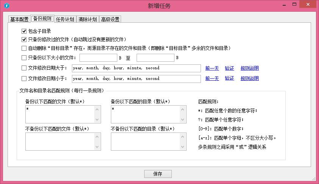Click scroll up arrow in 备份以下匹配的目录 box
Viewport: 319px width, 184px height.
coord(182,109)
